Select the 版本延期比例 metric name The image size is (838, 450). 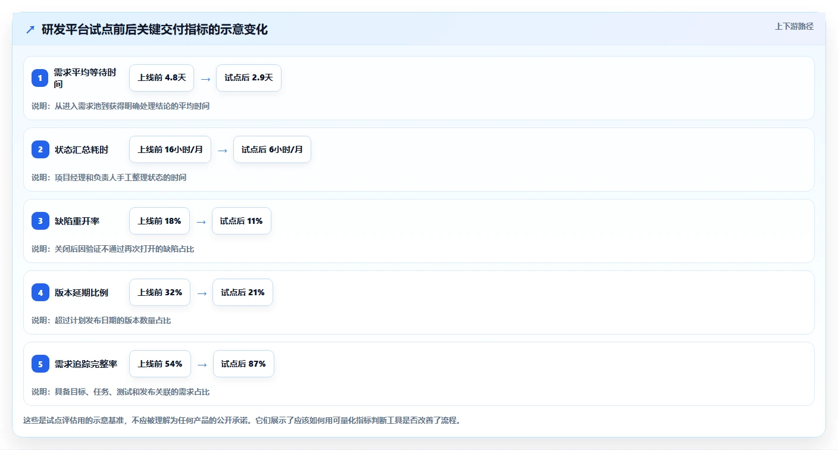(82, 292)
